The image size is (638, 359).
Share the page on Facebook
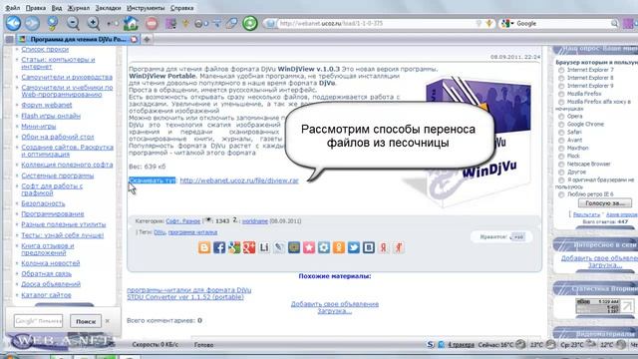(x=219, y=247)
